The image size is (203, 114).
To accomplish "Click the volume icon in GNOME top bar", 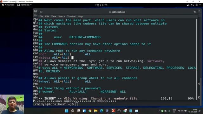I will pos(193,5).
